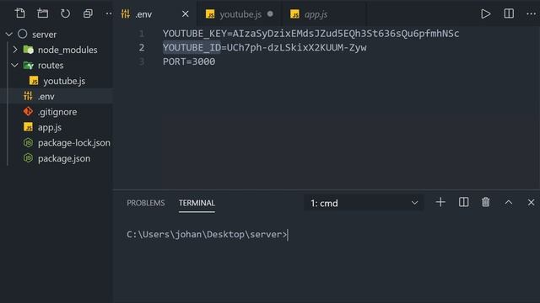The width and height of the screenshot is (540, 303).
Task: Open explorer more actions ellipsis
Action: click(109, 13)
